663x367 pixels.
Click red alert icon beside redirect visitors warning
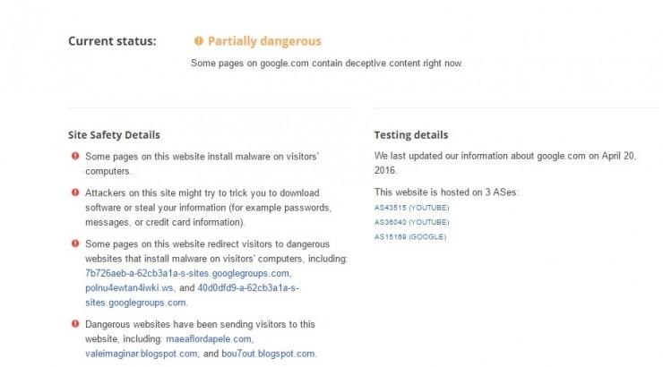75,243
